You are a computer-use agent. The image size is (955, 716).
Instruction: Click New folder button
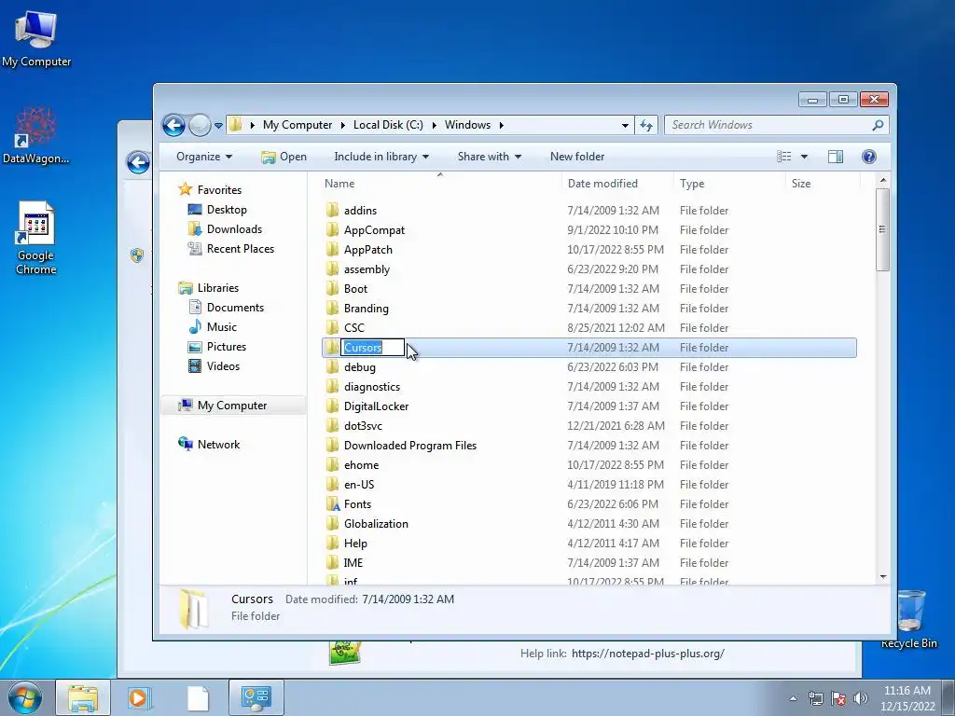(576, 157)
